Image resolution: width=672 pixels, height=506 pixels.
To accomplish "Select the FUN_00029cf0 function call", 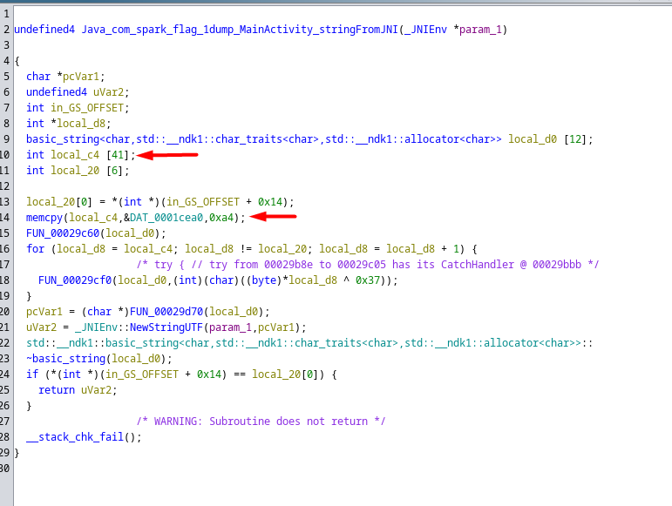I will [75, 280].
